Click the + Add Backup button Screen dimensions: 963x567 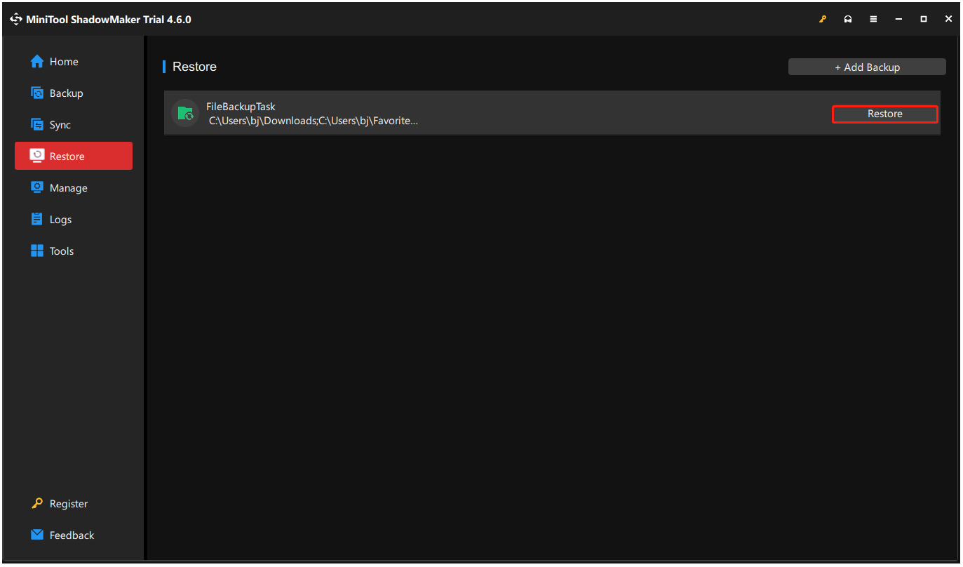(867, 67)
